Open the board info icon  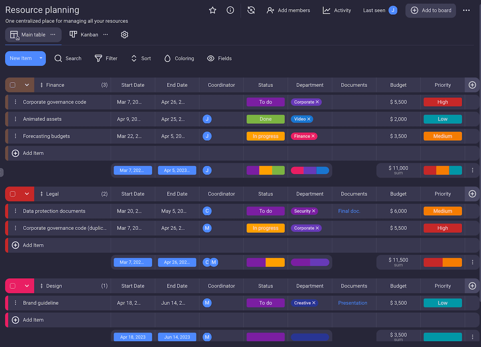click(230, 10)
